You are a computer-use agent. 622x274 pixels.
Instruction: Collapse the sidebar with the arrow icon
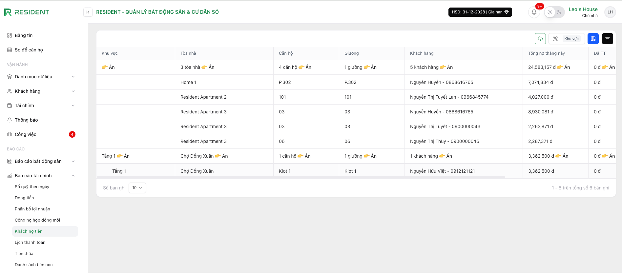click(88, 12)
